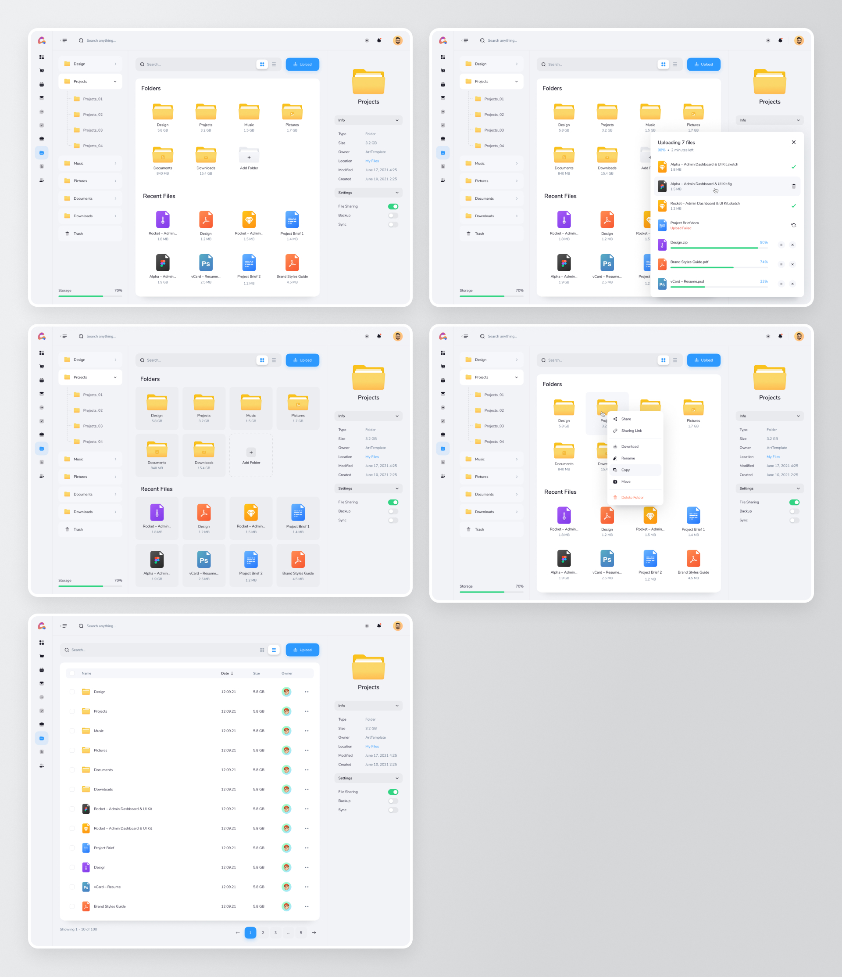Retry the failed Project Brief.docx upload
842x977 pixels.
[x=793, y=226]
